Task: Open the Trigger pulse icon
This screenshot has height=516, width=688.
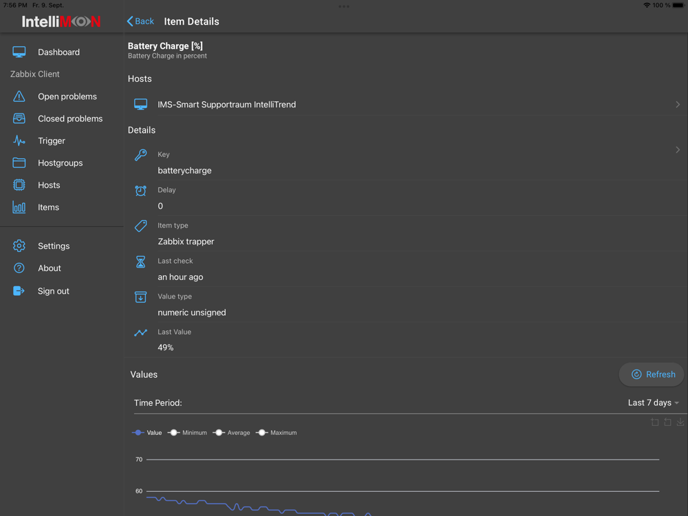Action: [19, 141]
